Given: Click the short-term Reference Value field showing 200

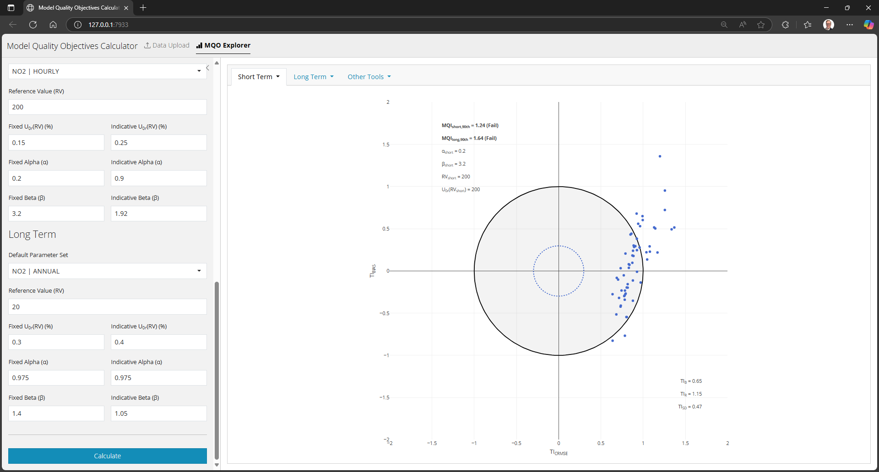Looking at the screenshot, I should (x=107, y=107).
